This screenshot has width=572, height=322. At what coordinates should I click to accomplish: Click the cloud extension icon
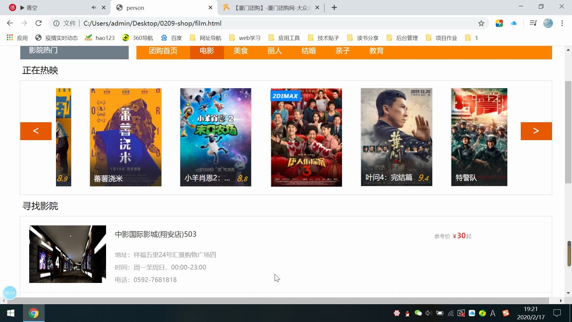point(514,23)
